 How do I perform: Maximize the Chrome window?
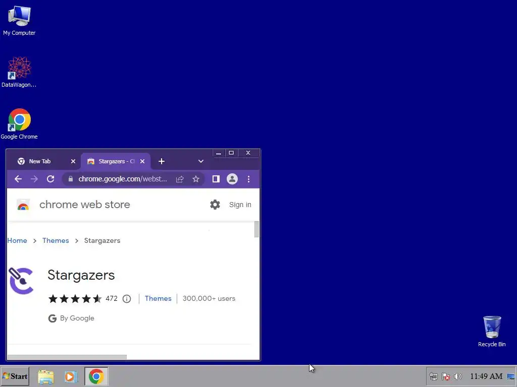point(231,153)
